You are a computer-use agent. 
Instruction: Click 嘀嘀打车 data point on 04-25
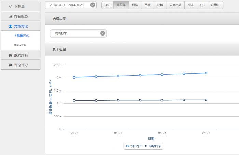162,100
